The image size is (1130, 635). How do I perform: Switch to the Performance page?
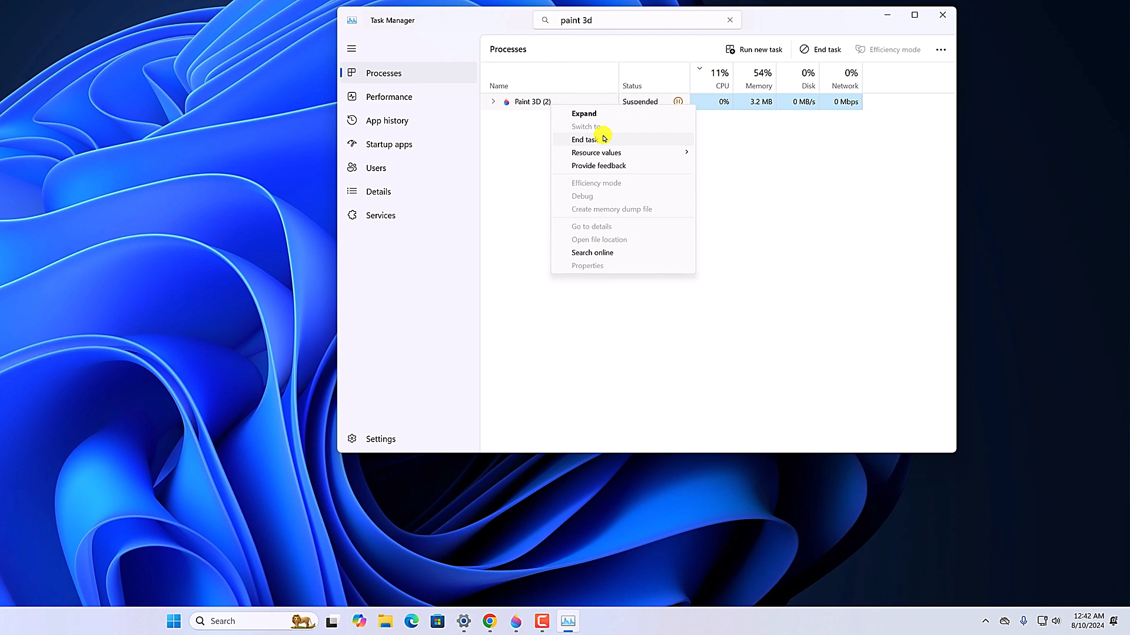click(408, 96)
